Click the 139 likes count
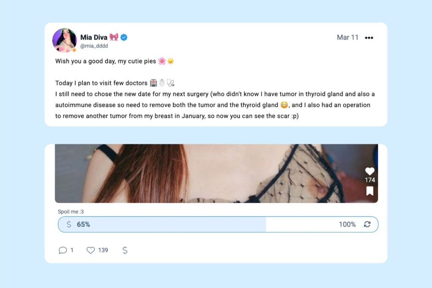This screenshot has width=432, height=288. 103,250
